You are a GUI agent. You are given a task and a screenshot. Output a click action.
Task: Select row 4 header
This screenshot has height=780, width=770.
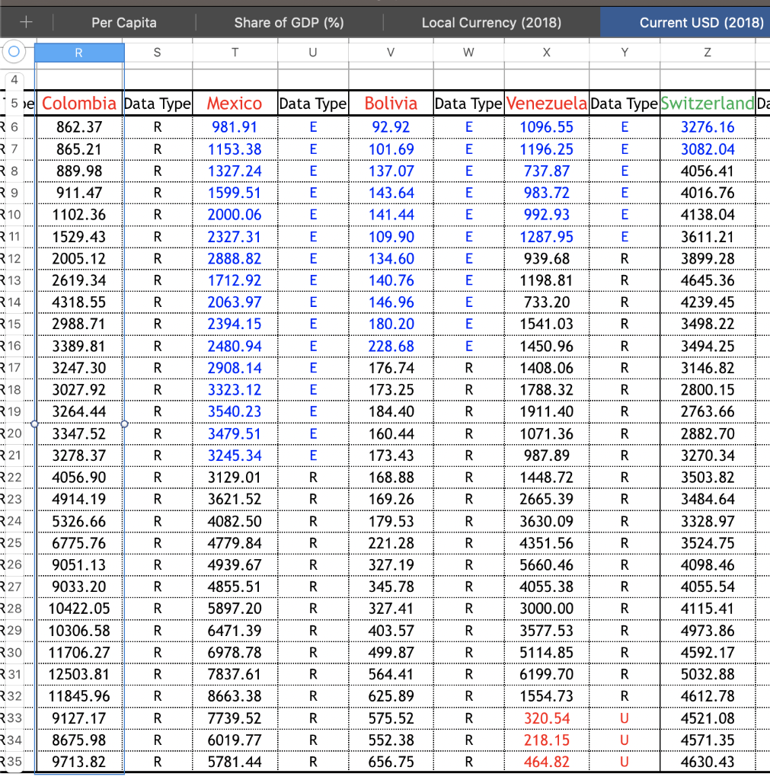tap(14, 79)
